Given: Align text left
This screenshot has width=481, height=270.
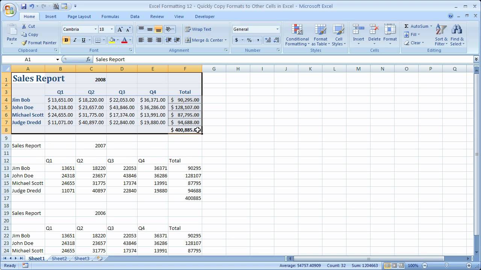Looking at the screenshot, I should (141, 40).
